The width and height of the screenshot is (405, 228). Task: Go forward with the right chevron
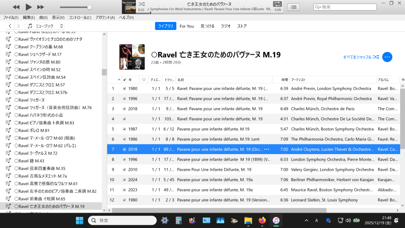[x=18, y=26]
